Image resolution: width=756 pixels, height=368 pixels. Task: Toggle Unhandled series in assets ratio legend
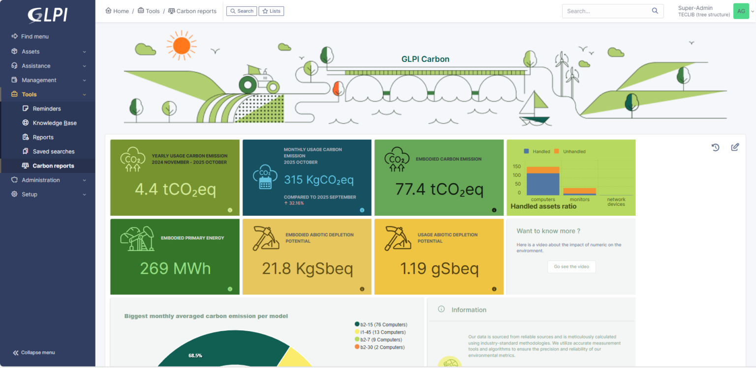tap(570, 151)
